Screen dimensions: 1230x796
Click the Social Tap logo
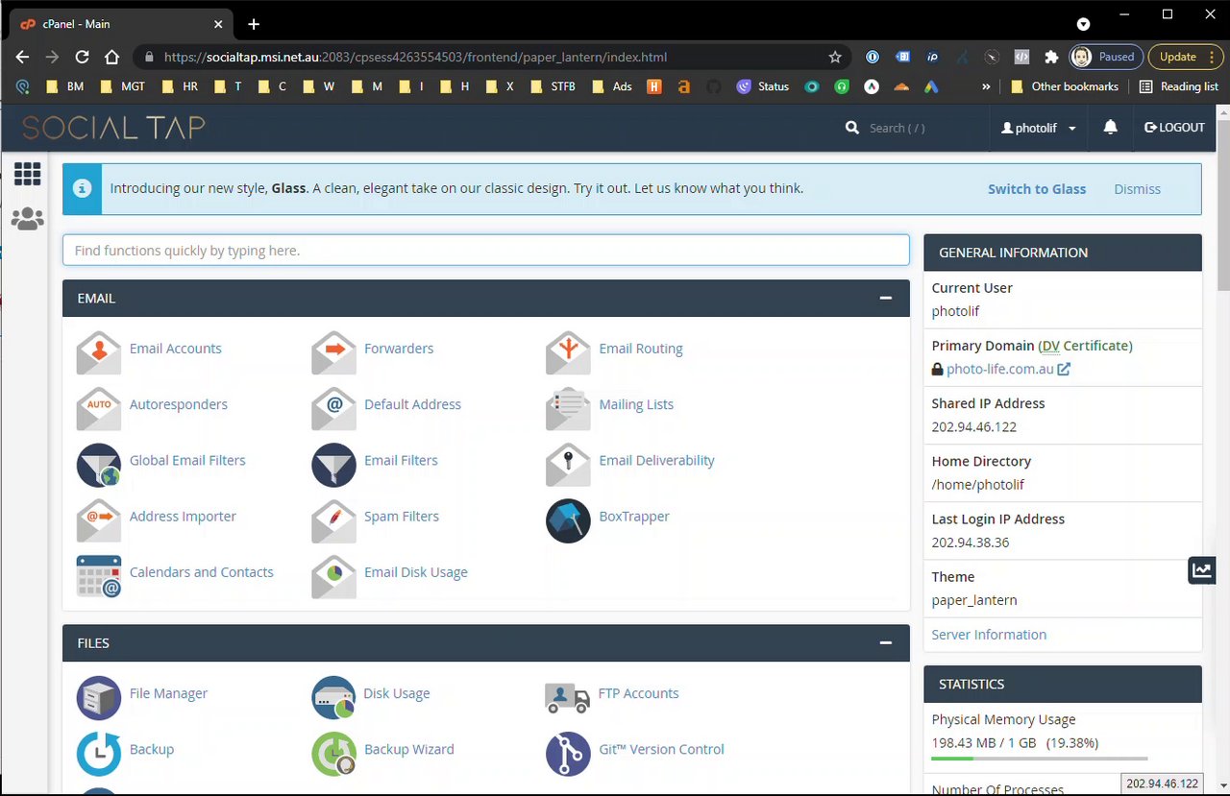point(113,128)
